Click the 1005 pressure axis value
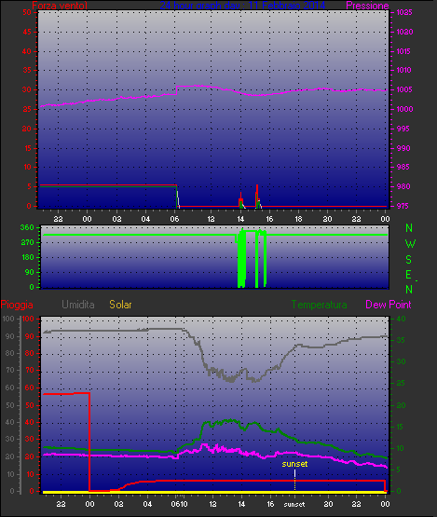Viewport: 437px width, 517px height. 404,89
